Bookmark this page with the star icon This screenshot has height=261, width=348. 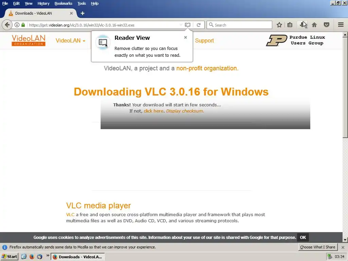(x=279, y=25)
